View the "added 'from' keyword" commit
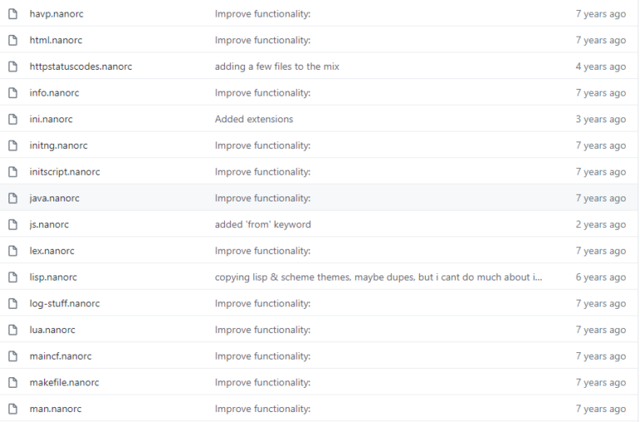 pos(262,225)
